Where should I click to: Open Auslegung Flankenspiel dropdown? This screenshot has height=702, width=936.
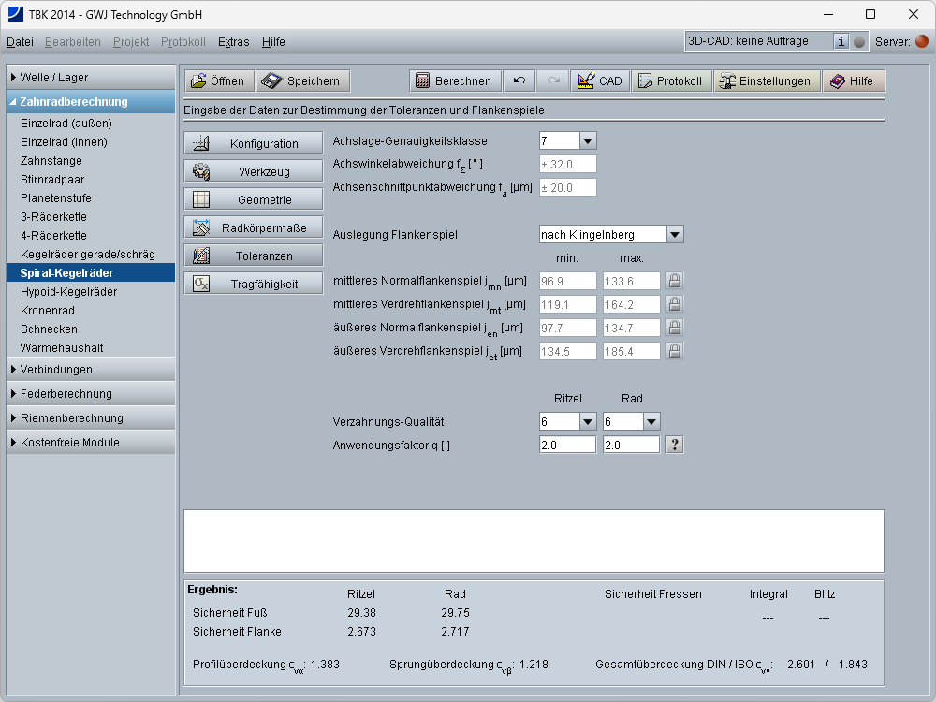[x=675, y=235]
